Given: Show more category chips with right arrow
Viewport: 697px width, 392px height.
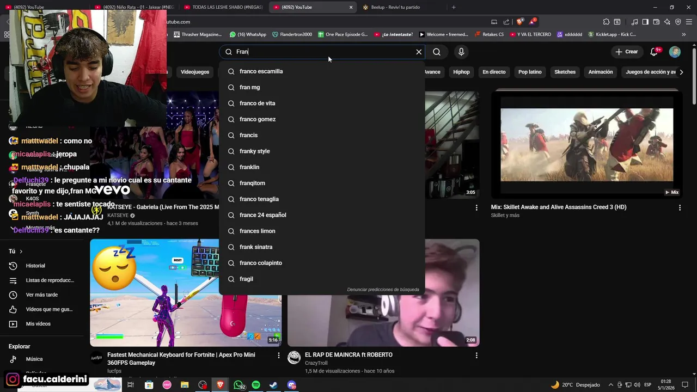Looking at the screenshot, I should coord(681,72).
